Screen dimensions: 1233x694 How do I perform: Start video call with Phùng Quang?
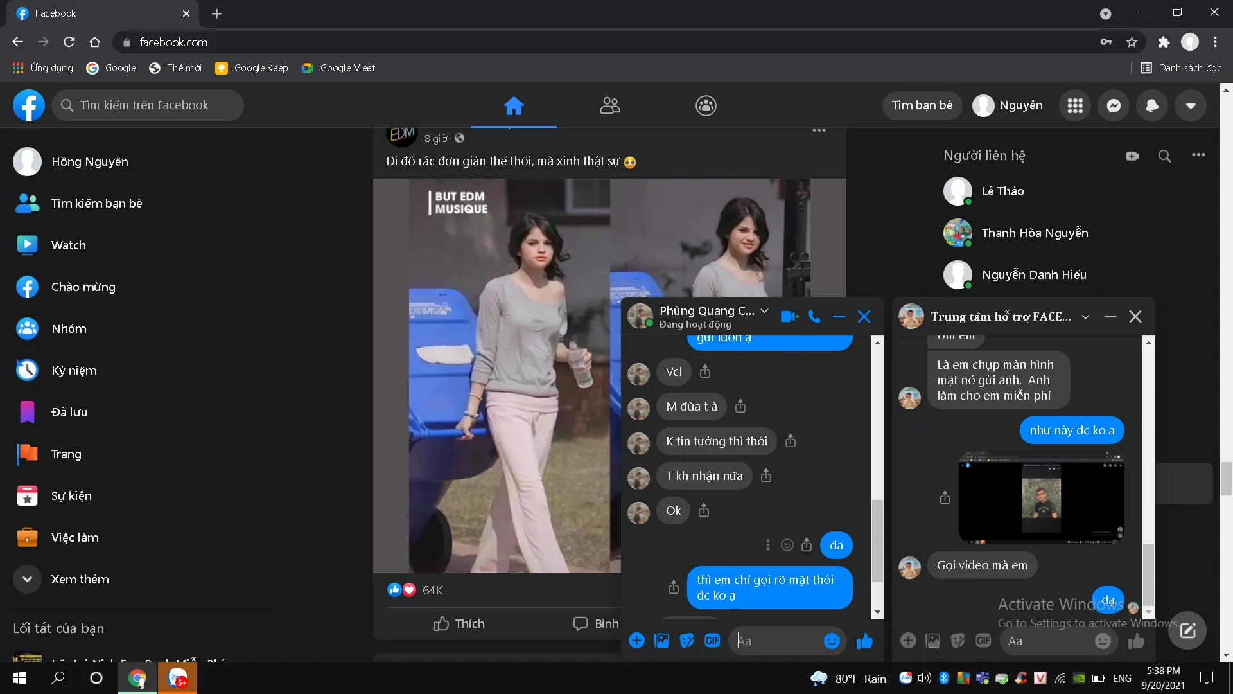coord(789,317)
